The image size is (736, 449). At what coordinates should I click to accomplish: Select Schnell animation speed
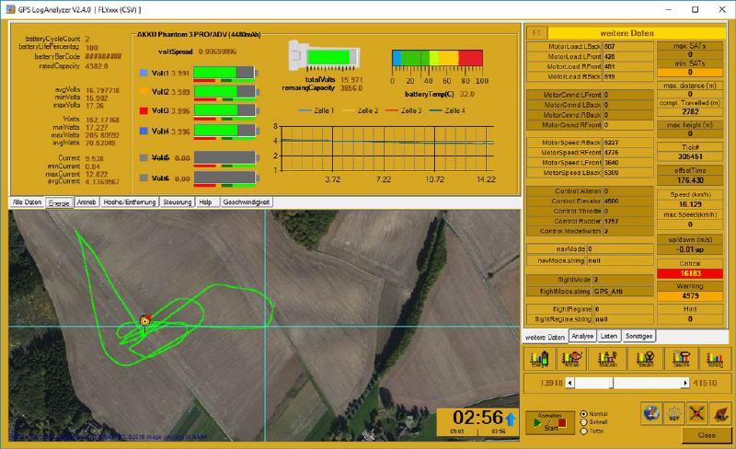(584, 422)
